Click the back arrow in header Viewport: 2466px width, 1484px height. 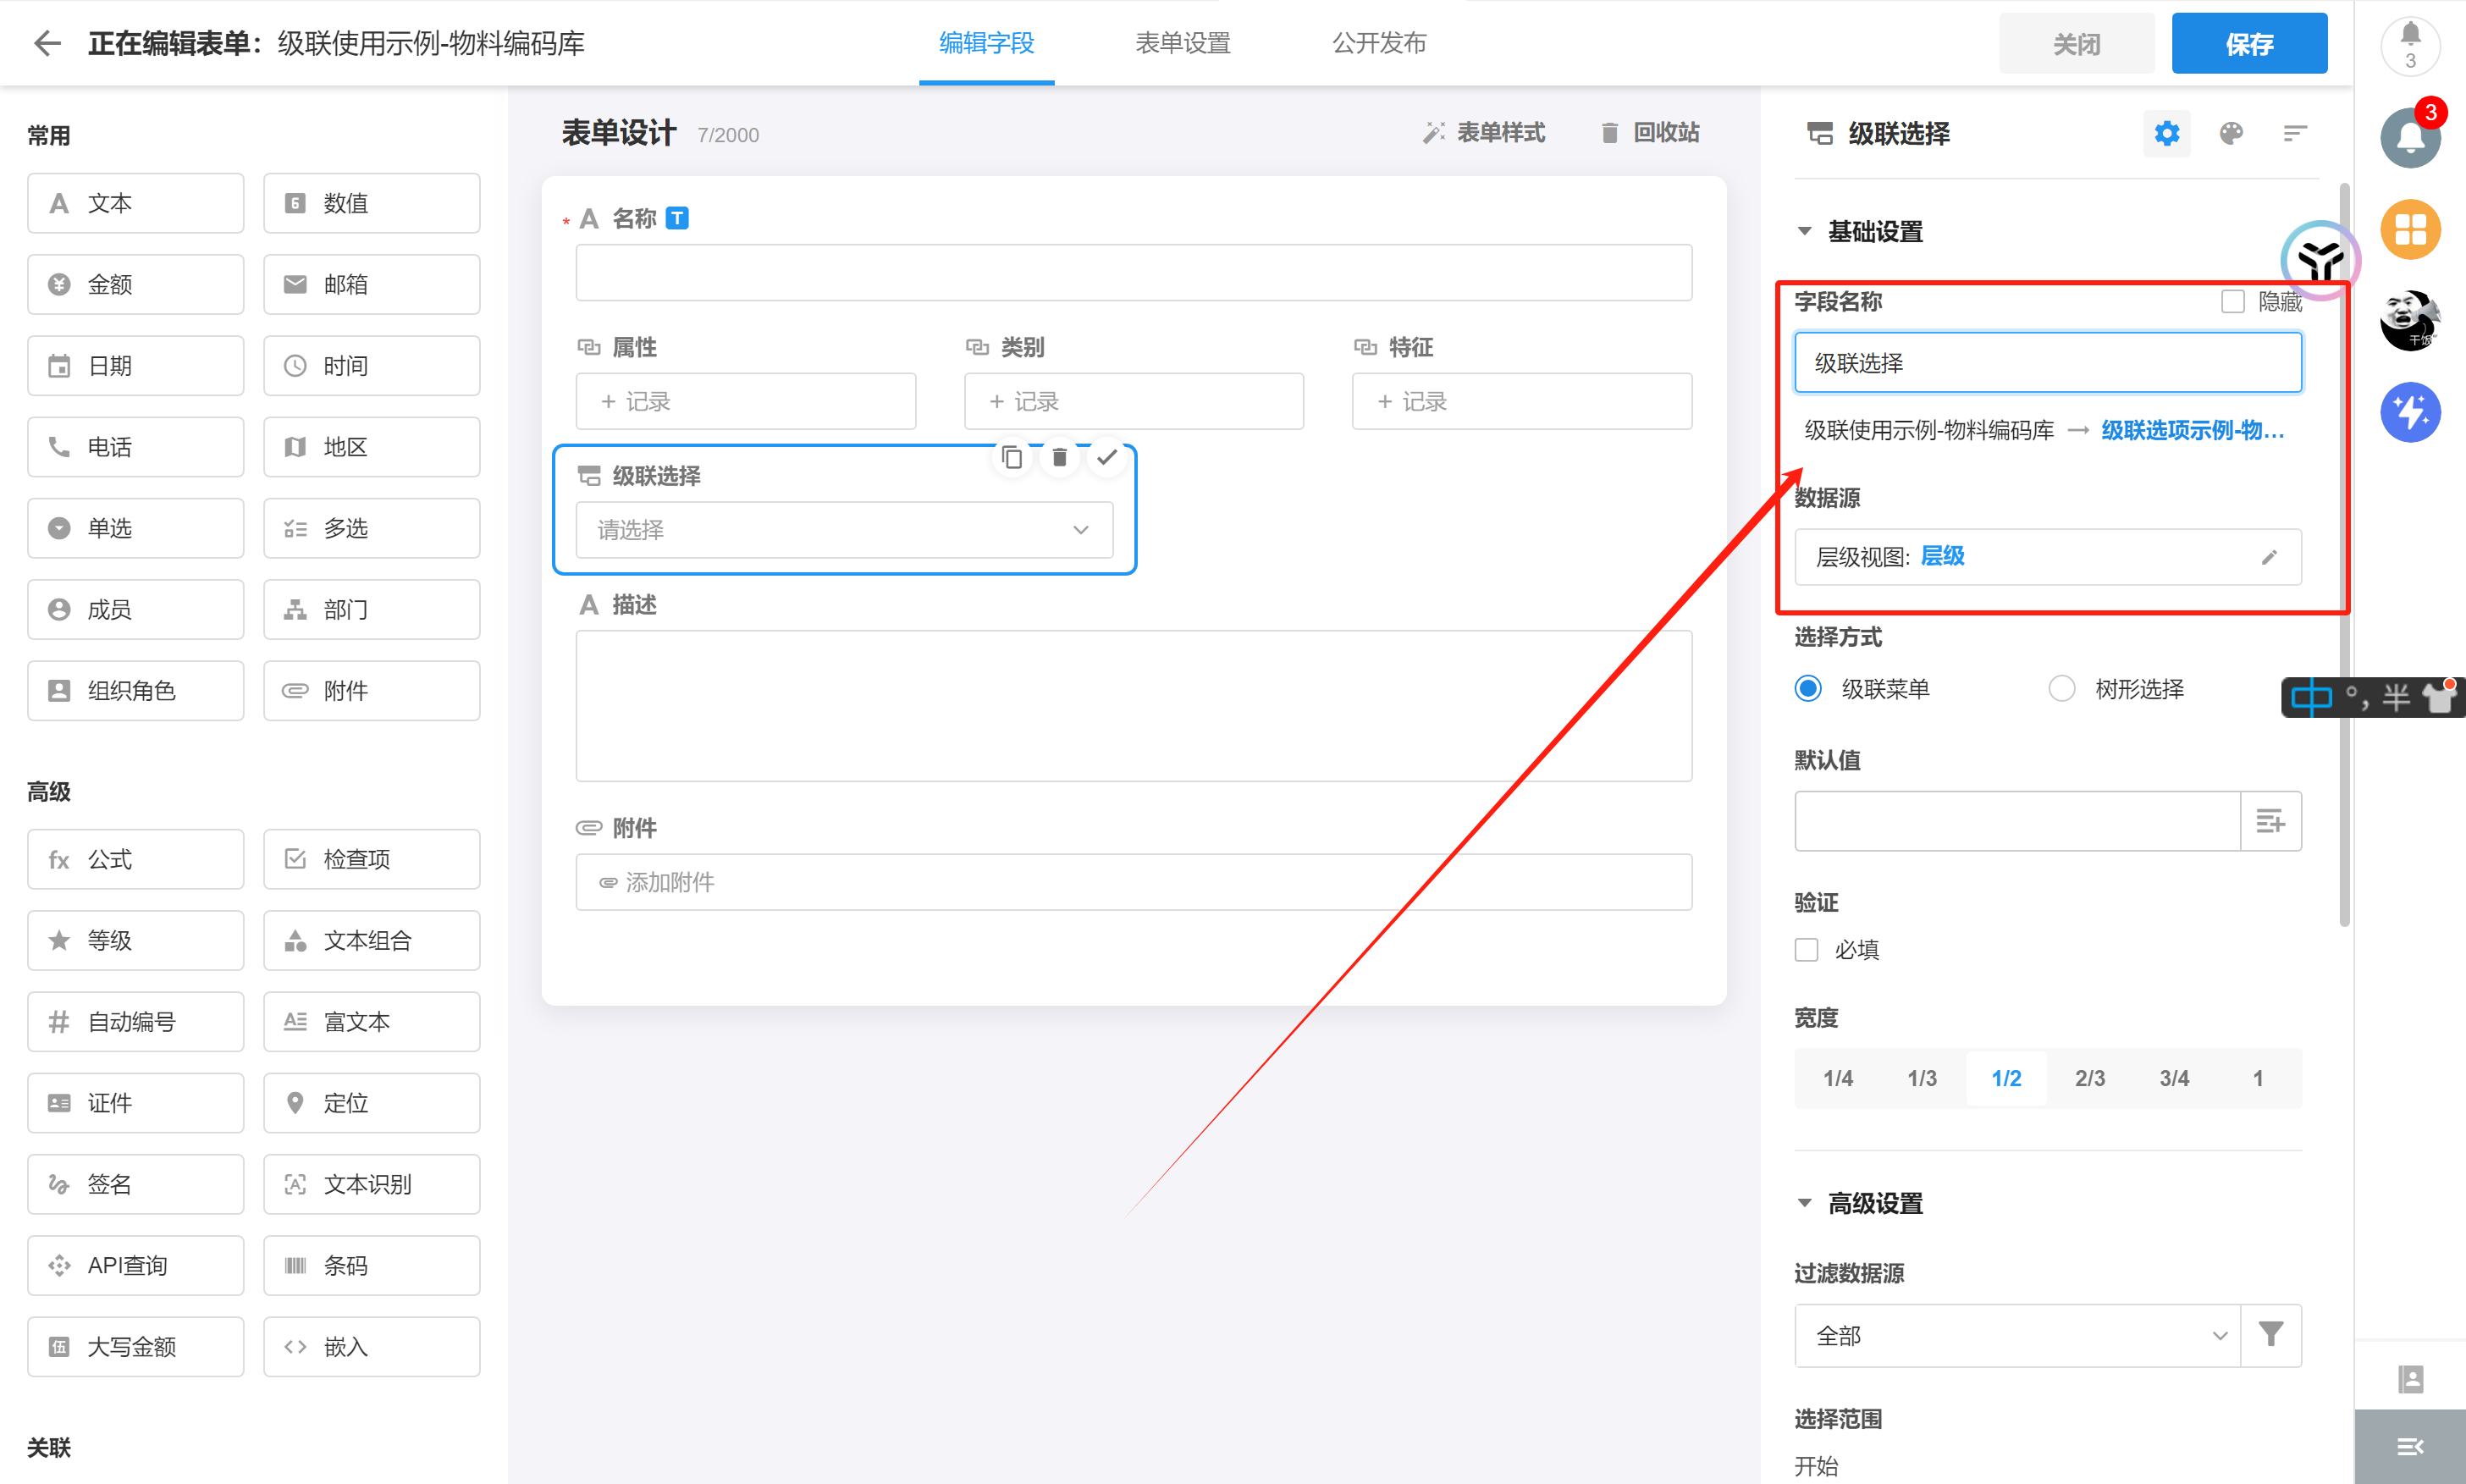tap(47, 43)
